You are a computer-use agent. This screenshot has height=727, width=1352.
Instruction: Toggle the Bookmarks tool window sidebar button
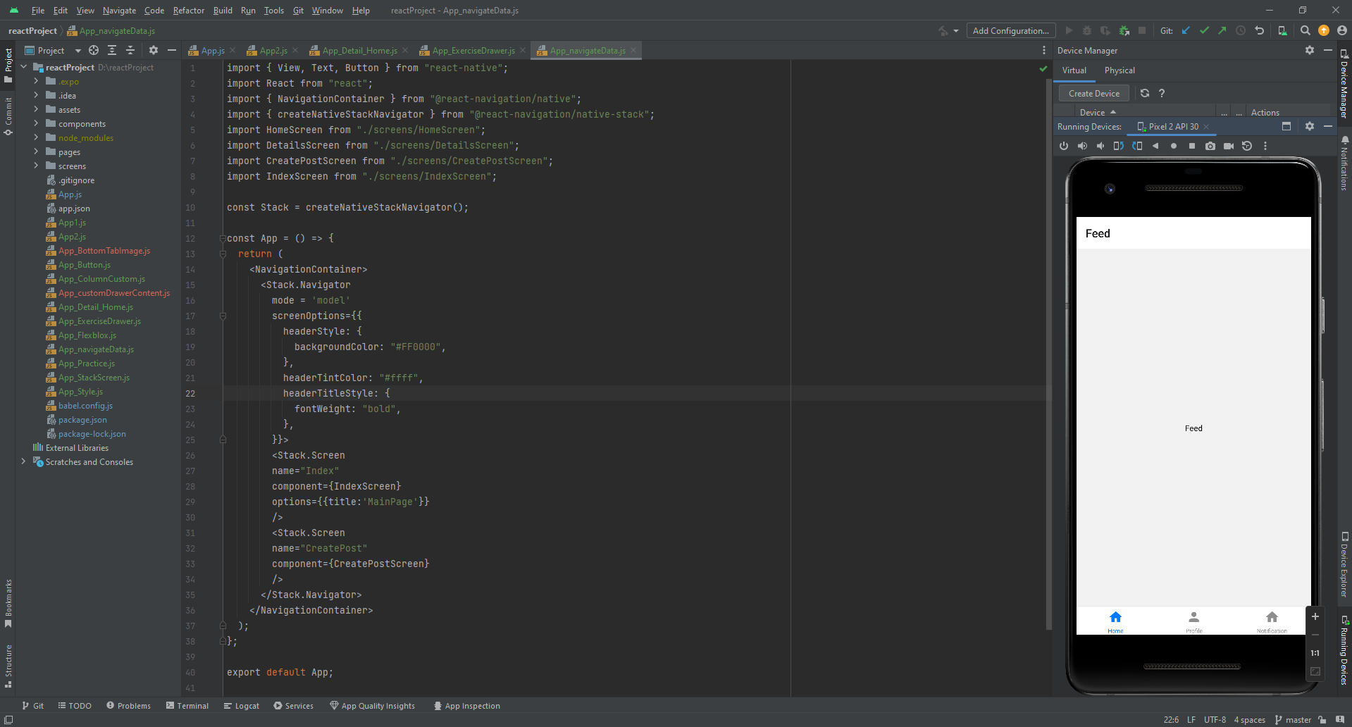[8, 602]
